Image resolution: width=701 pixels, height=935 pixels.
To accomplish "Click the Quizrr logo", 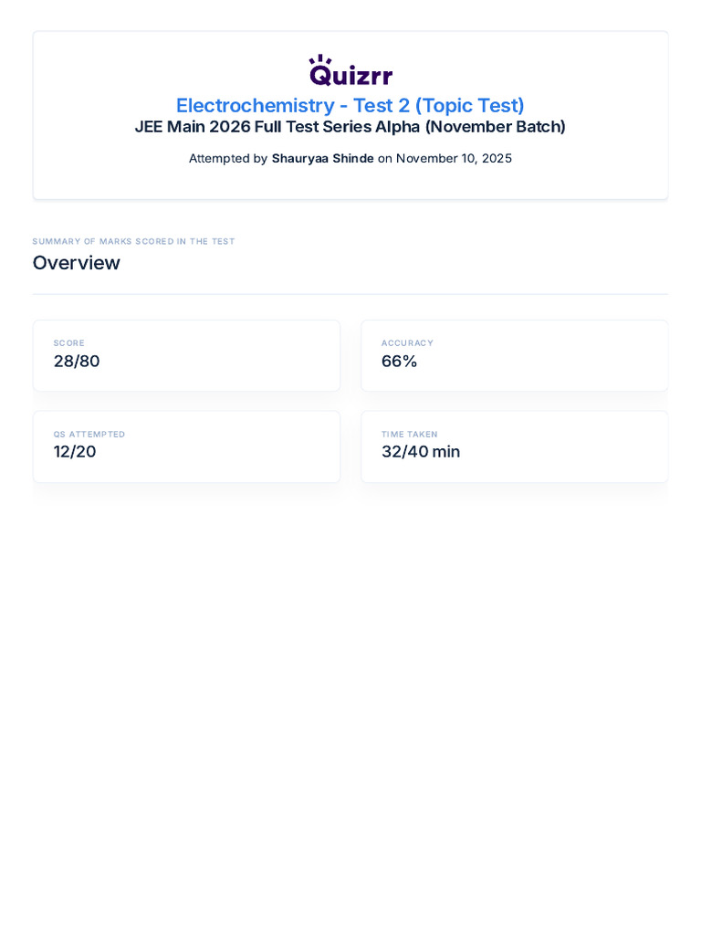I will pos(350,72).
